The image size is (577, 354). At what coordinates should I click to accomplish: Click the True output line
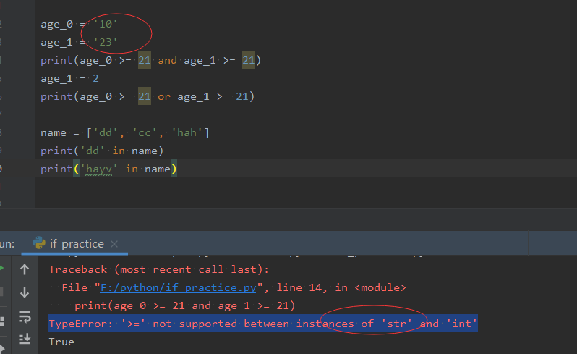point(61,342)
